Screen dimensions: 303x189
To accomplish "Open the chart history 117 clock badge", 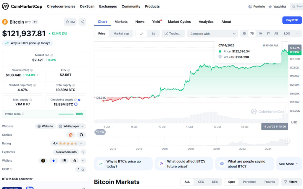I will [100, 132].
